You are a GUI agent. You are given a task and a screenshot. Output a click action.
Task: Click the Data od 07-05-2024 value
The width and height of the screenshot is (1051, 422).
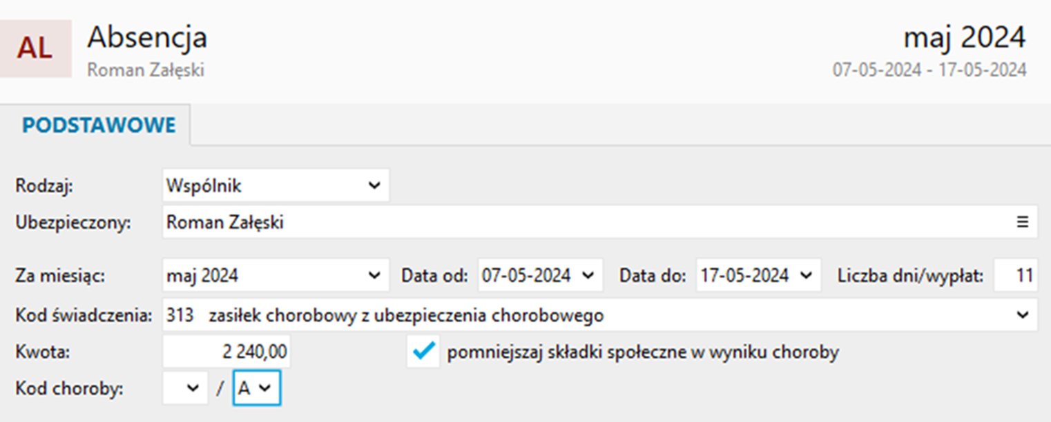pyautogui.click(x=526, y=276)
